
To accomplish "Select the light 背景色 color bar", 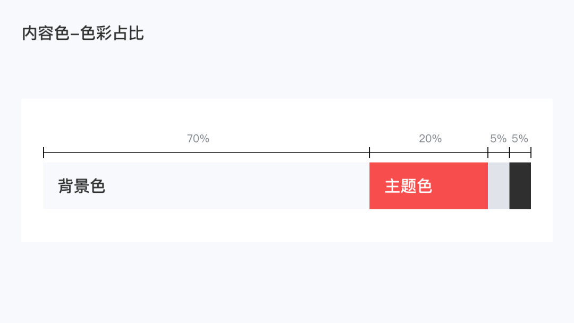I will [206, 186].
